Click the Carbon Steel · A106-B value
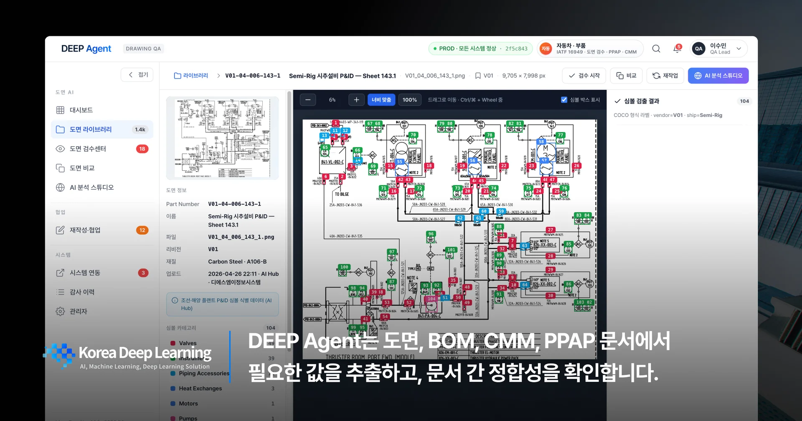This screenshot has width=802, height=421. tap(237, 261)
